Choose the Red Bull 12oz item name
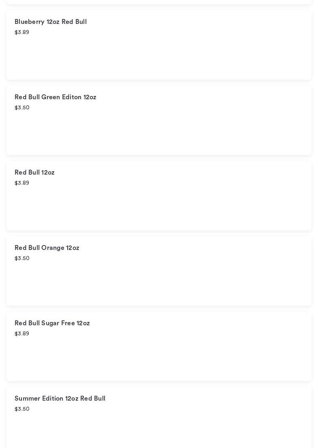 34,173
